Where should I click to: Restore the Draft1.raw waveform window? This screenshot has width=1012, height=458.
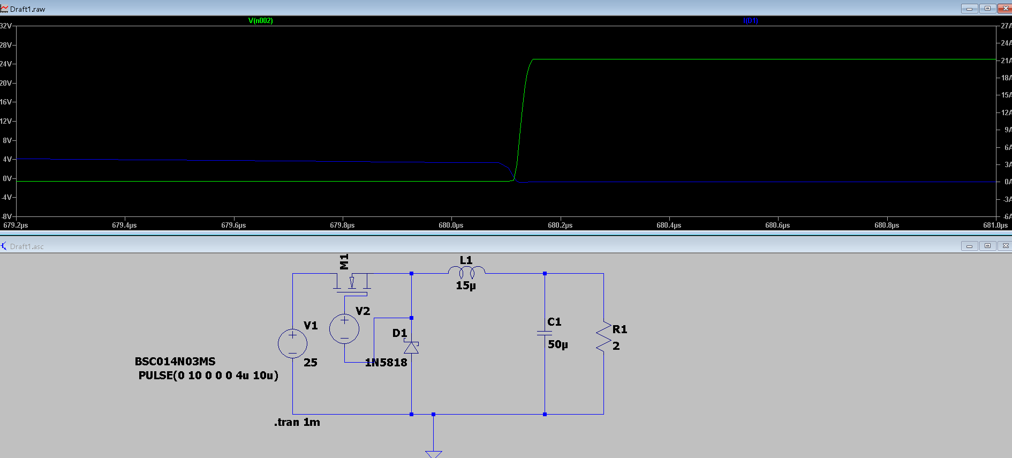(x=987, y=9)
